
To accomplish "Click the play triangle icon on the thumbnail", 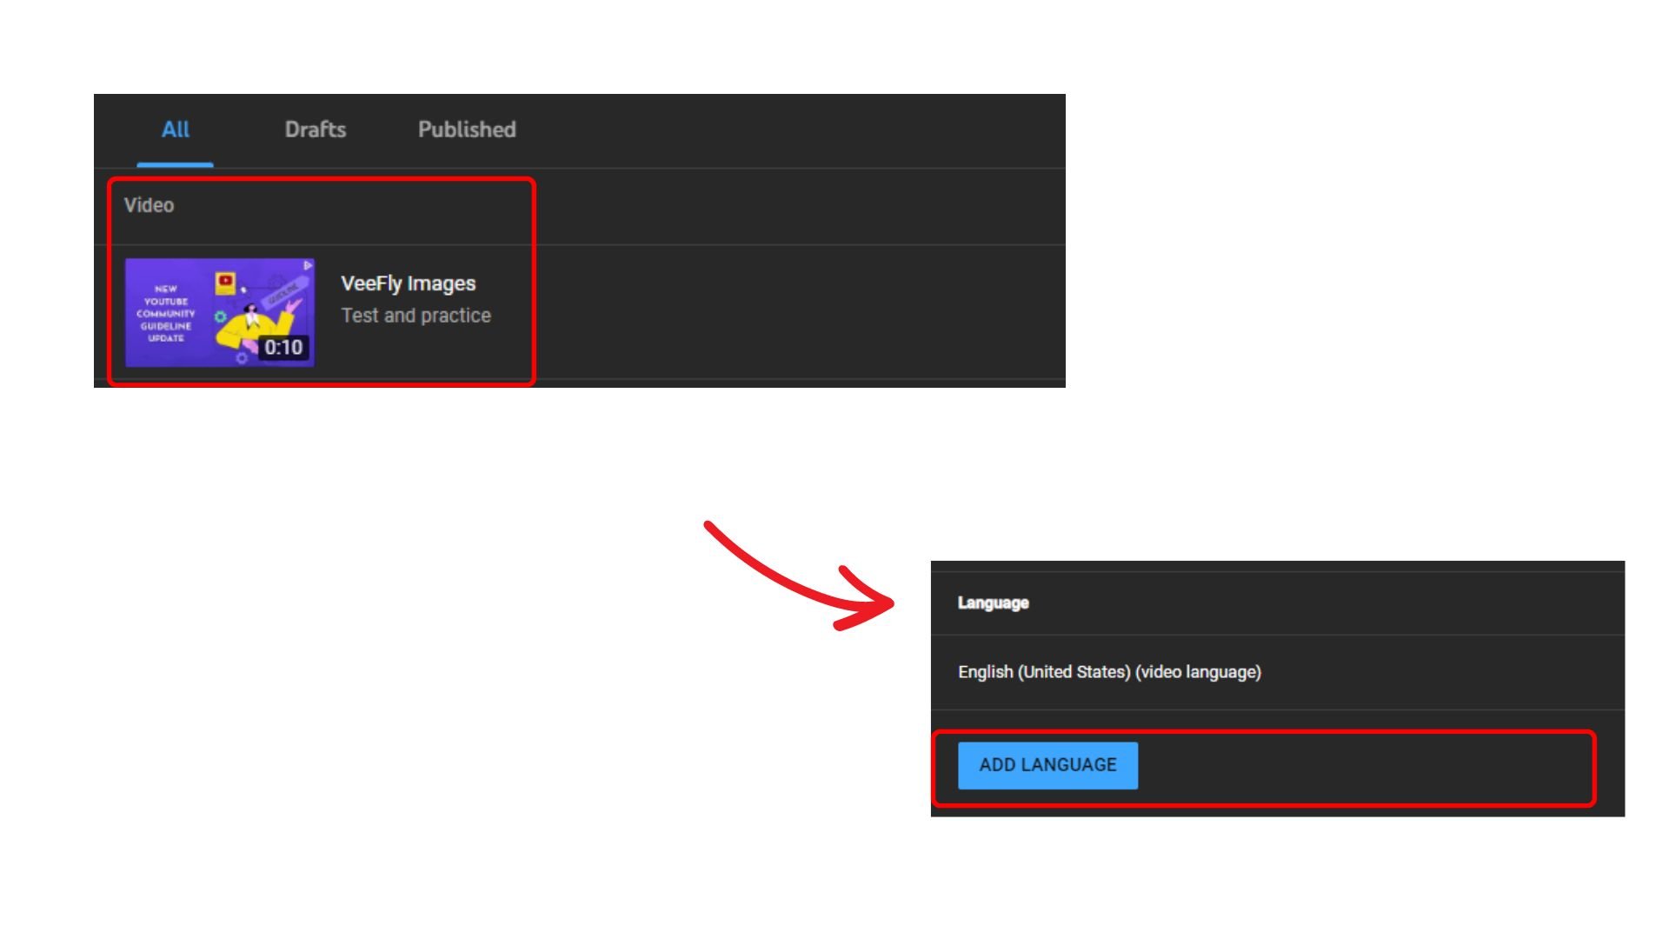I will click(307, 265).
